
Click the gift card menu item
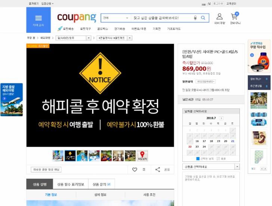(x=174, y=29)
